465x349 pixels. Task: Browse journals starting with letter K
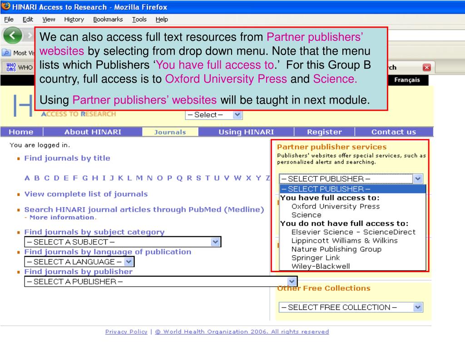(121, 178)
